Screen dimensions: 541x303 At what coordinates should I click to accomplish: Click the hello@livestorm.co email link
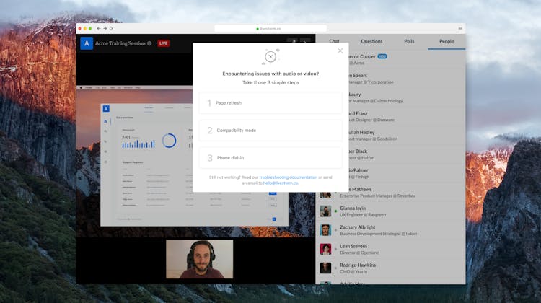tap(281, 183)
